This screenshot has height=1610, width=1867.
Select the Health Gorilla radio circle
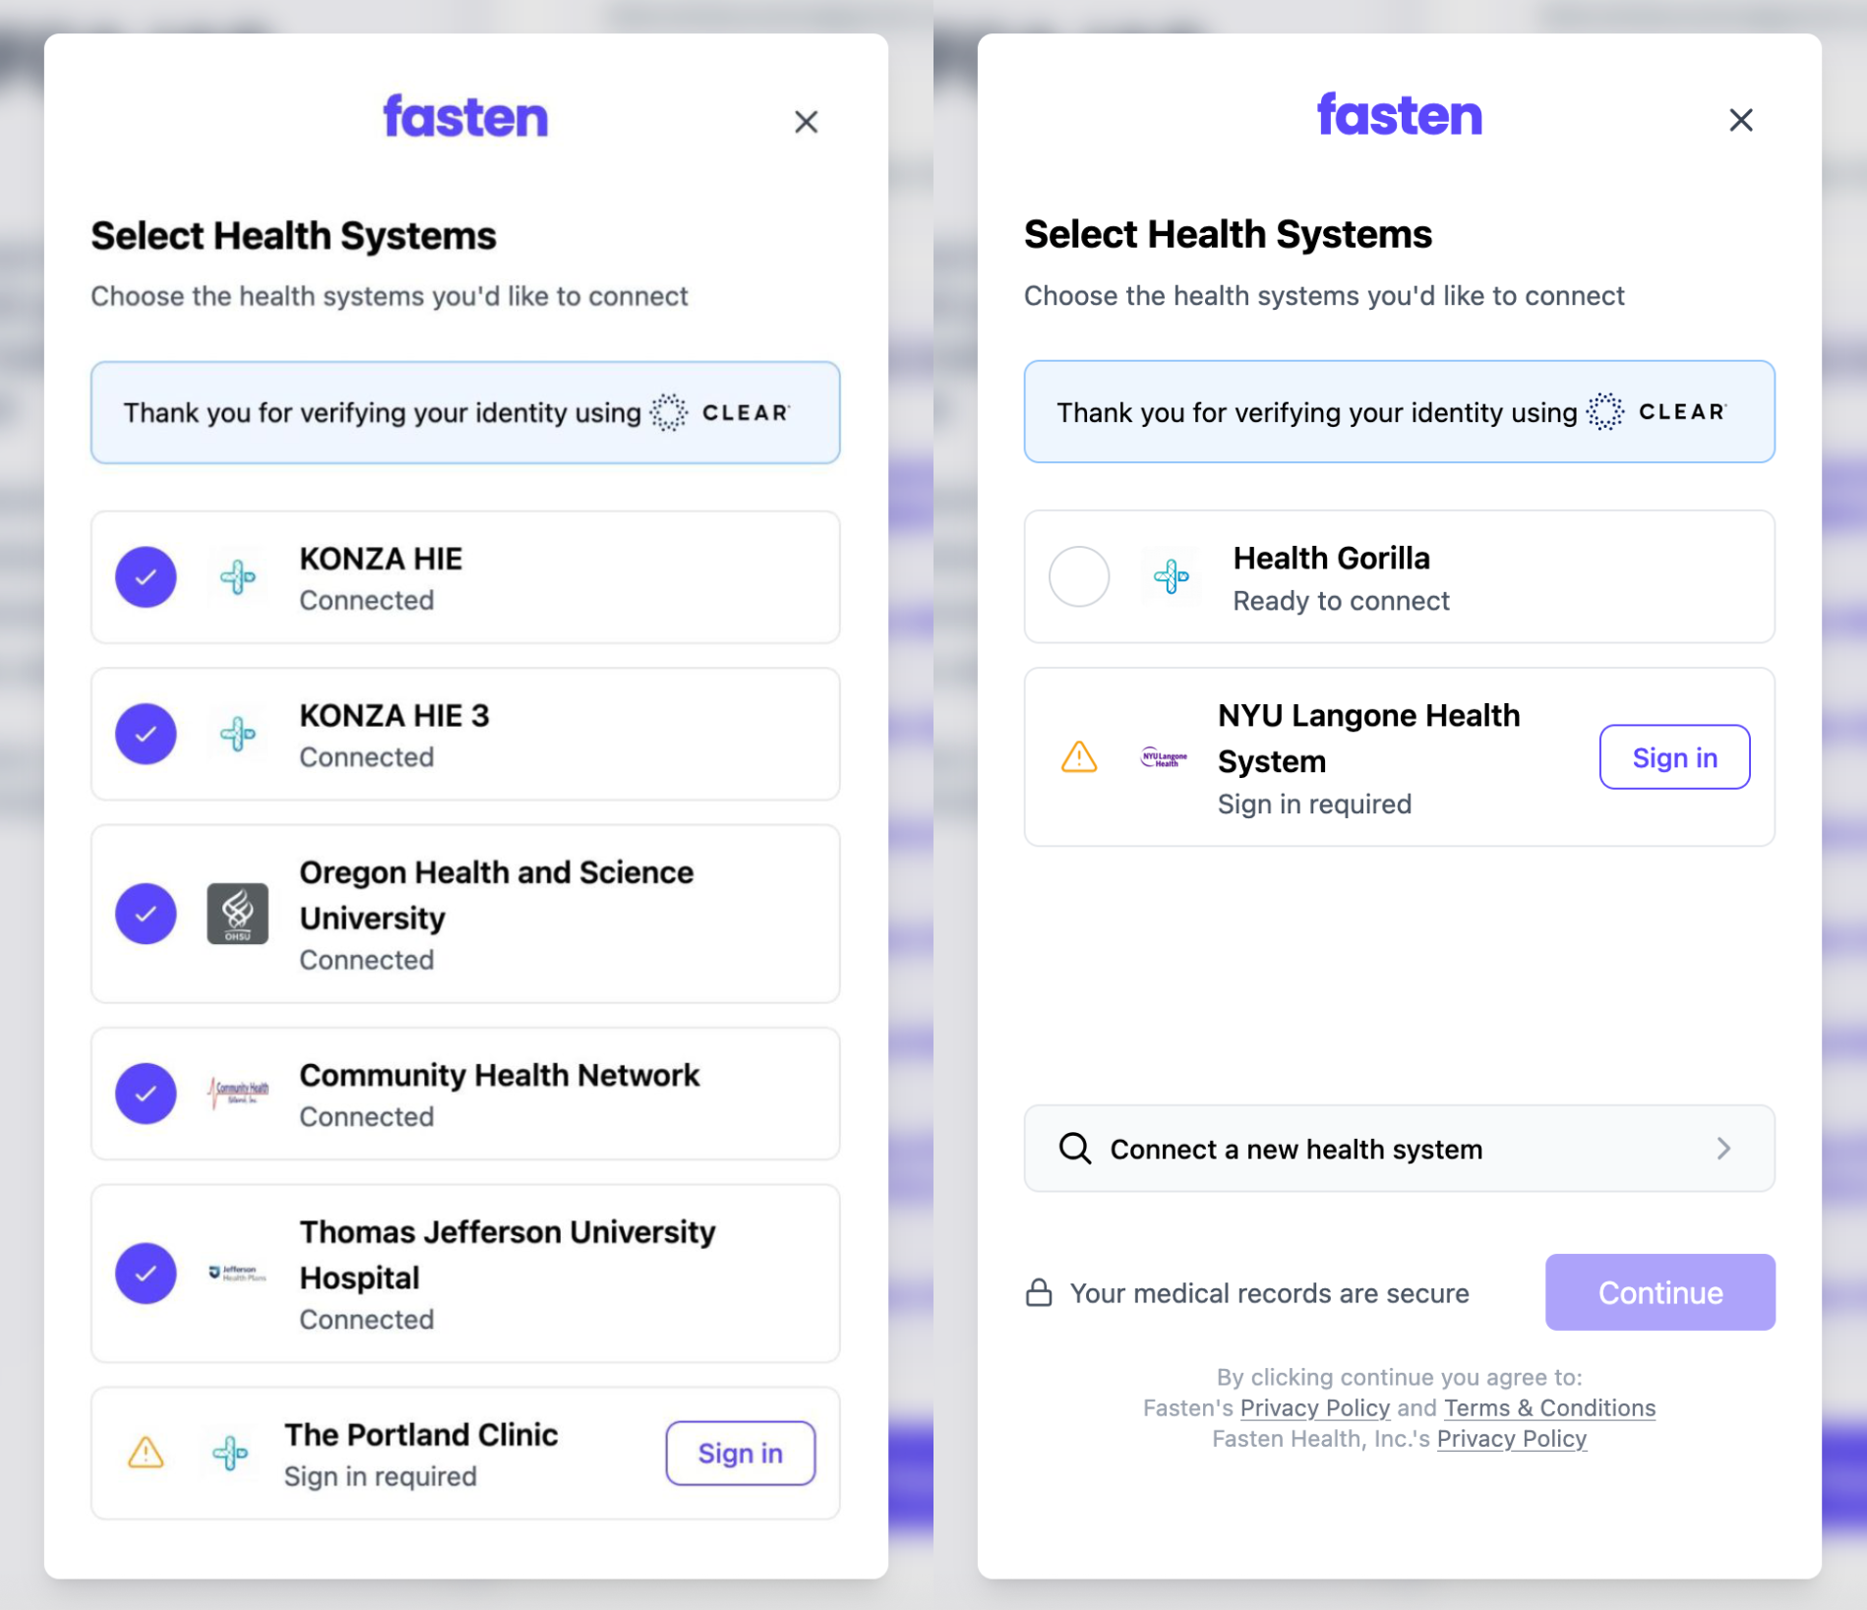(x=1079, y=576)
